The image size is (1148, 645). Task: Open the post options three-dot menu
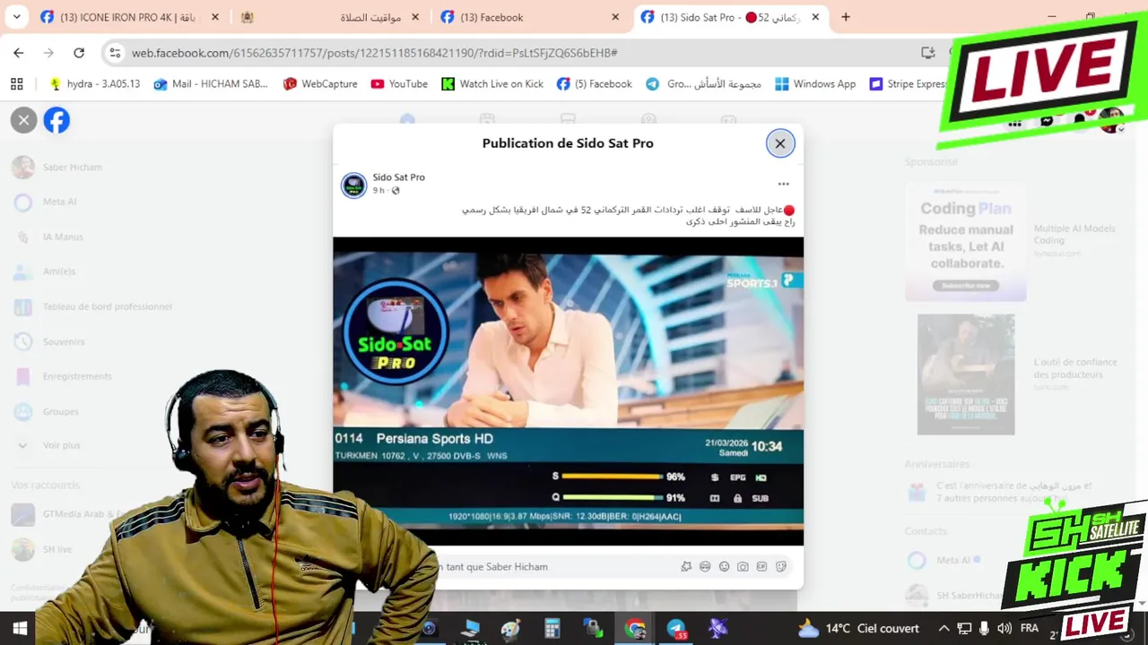tap(783, 184)
